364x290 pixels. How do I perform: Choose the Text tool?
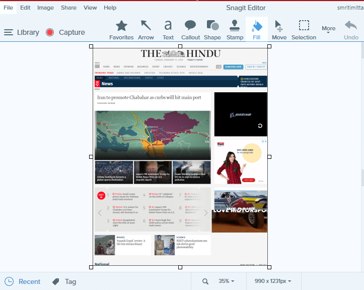coord(168,30)
